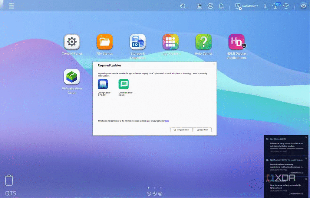Viewport: 310px width, 198px height.
Task: Open the Virtualization Guide
Action: coord(72,77)
